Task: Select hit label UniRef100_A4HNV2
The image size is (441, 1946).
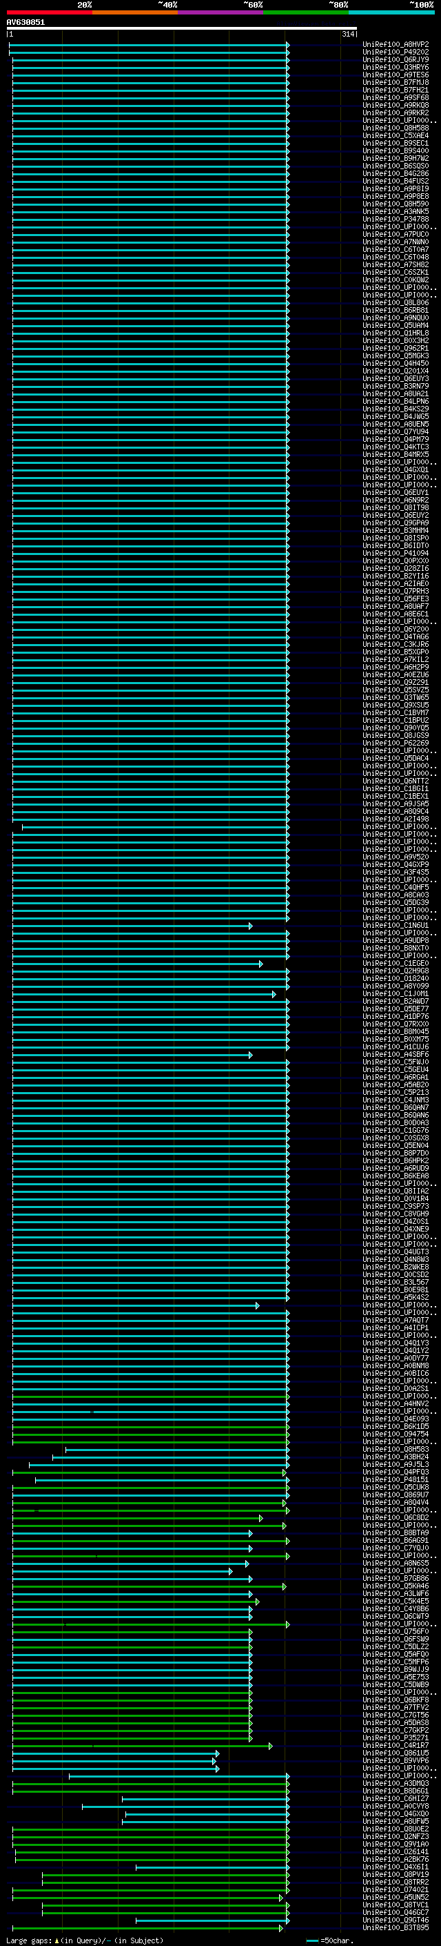Action: [396, 1403]
